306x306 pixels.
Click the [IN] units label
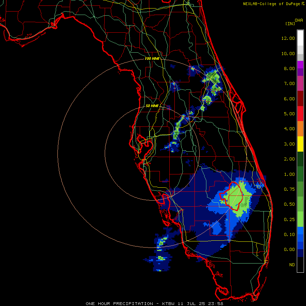point(290,23)
